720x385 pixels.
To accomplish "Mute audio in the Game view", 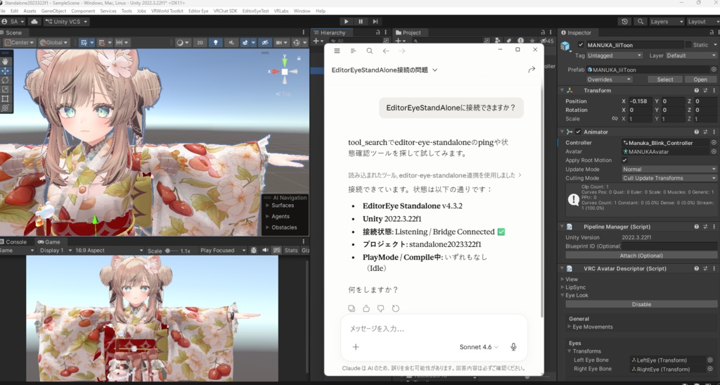I will point(265,251).
